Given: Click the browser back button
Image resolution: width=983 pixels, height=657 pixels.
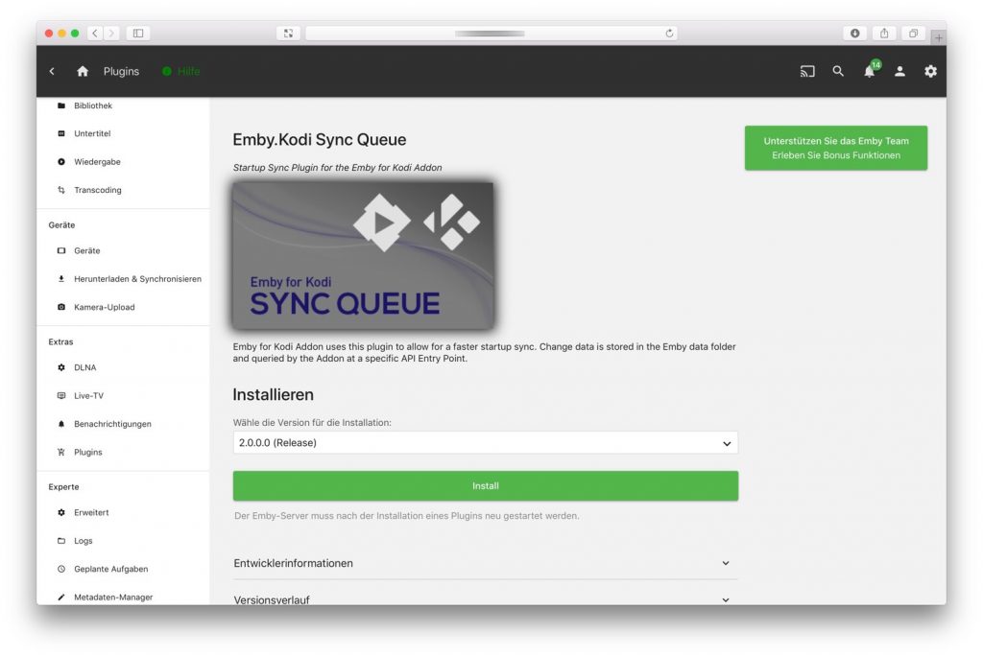Looking at the screenshot, I should tap(95, 34).
